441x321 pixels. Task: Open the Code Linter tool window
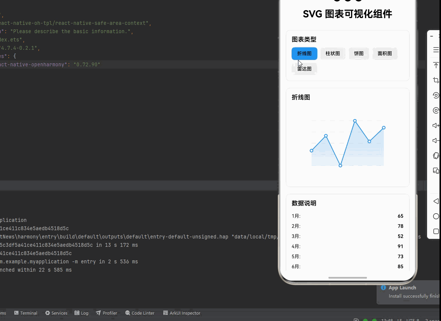pyautogui.click(x=140, y=313)
